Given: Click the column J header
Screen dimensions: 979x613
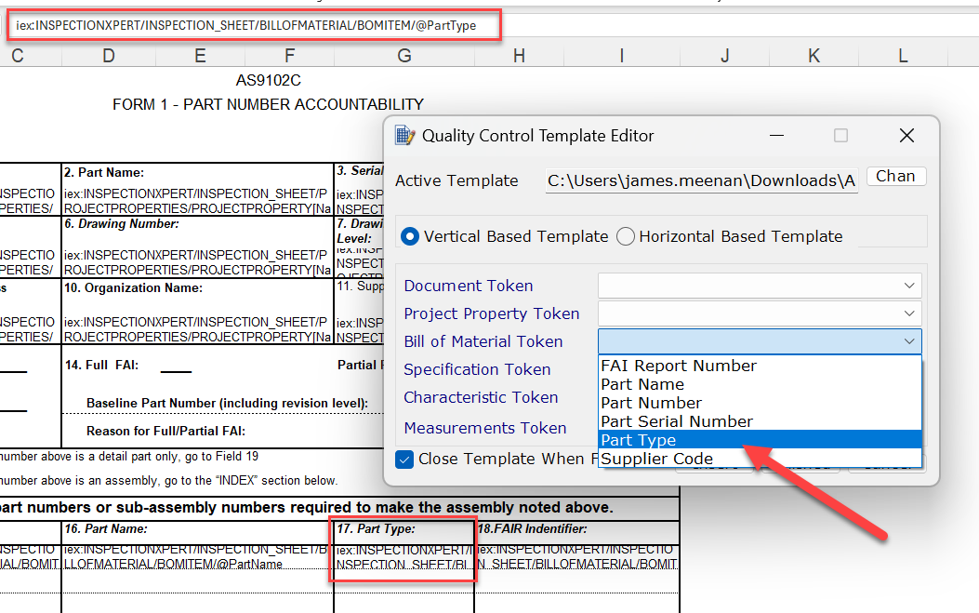Looking at the screenshot, I should click(724, 56).
